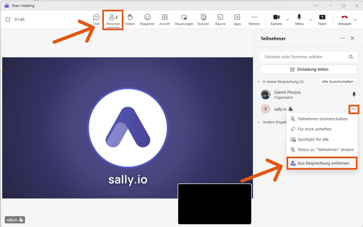Open the Ansicht view options
The height and width of the screenshot is (227, 363).
point(165,19)
